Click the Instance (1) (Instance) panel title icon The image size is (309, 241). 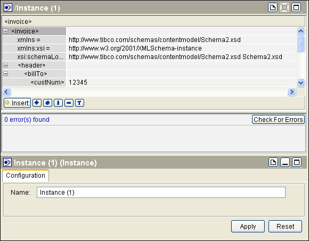pyautogui.click(x=7, y=162)
